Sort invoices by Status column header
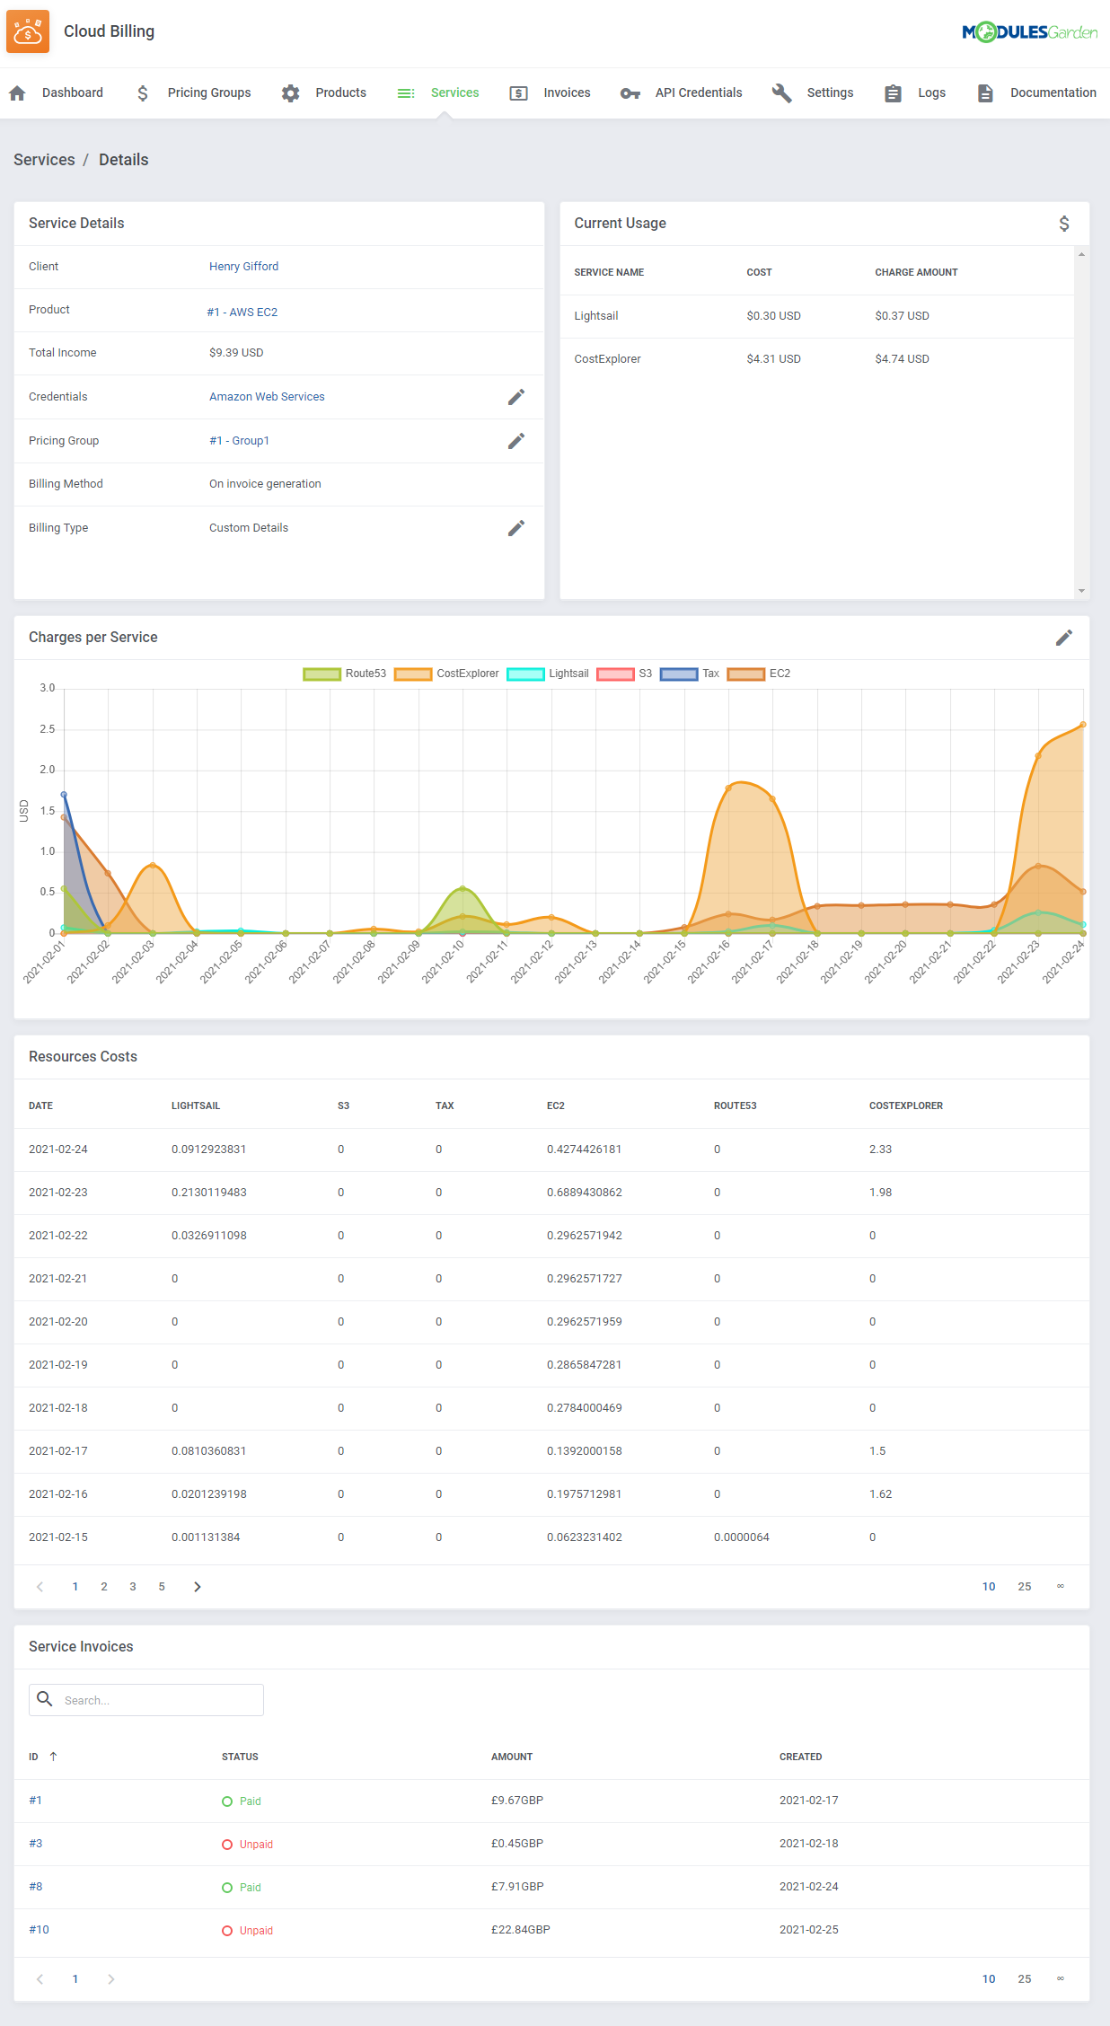Viewport: 1110px width, 2026px height. [x=240, y=1757]
